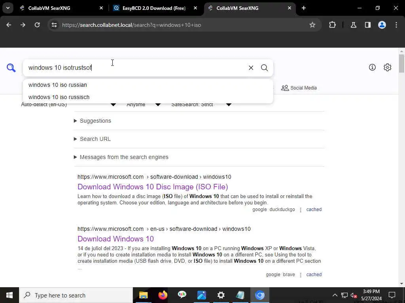Click the Chrome icon in taskbar
This screenshot has height=303, width=405.
pos(260,295)
